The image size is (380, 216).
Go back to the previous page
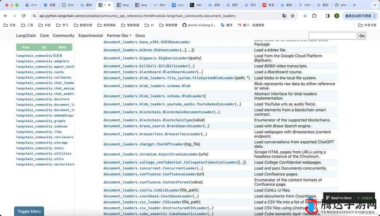coord(6,16)
